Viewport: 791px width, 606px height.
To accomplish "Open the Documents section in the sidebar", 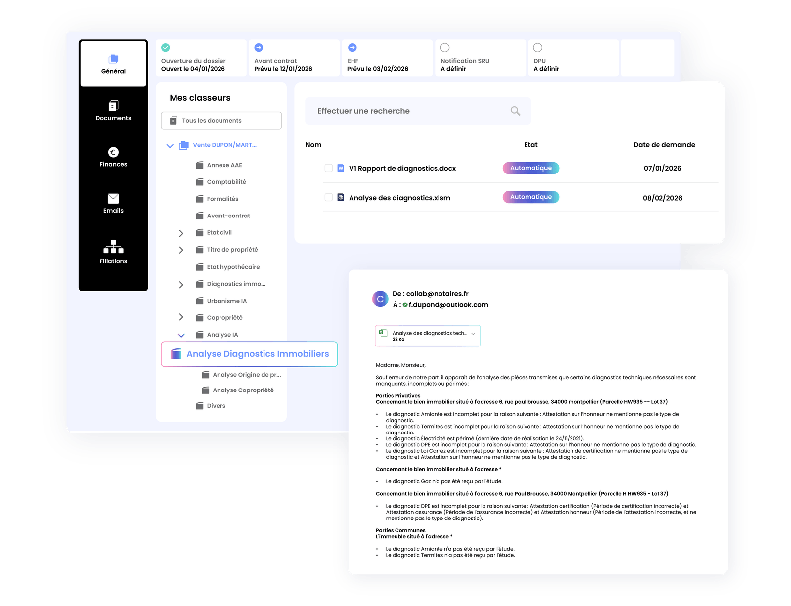I will coord(113,111).
